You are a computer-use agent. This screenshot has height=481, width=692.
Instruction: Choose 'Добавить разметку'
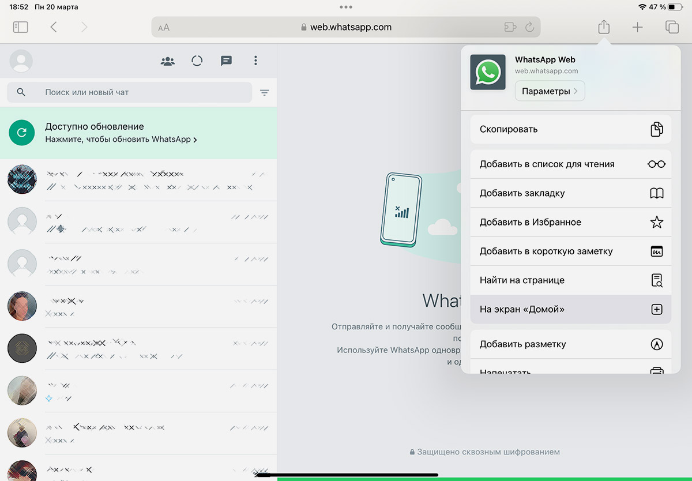tap(571, 344)
